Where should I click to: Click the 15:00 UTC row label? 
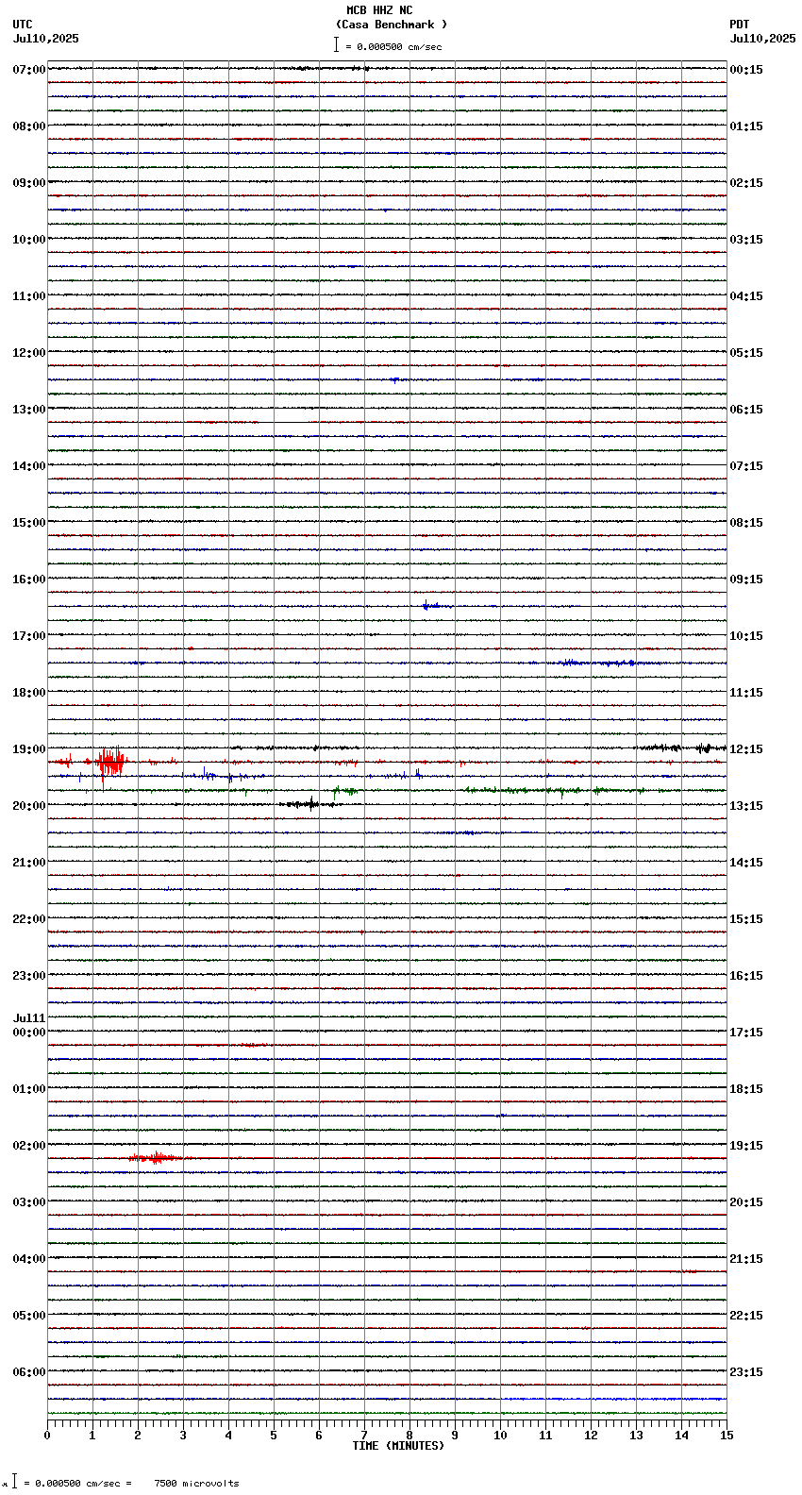tap(29, 523)
